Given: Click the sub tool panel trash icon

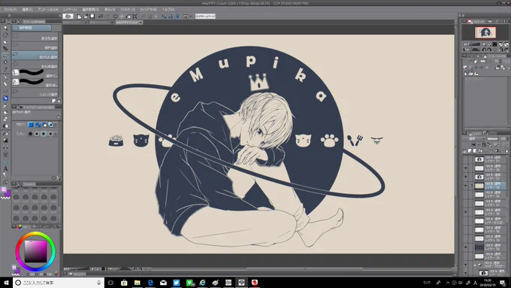Looking at the screenshot, I should point(59,101).
